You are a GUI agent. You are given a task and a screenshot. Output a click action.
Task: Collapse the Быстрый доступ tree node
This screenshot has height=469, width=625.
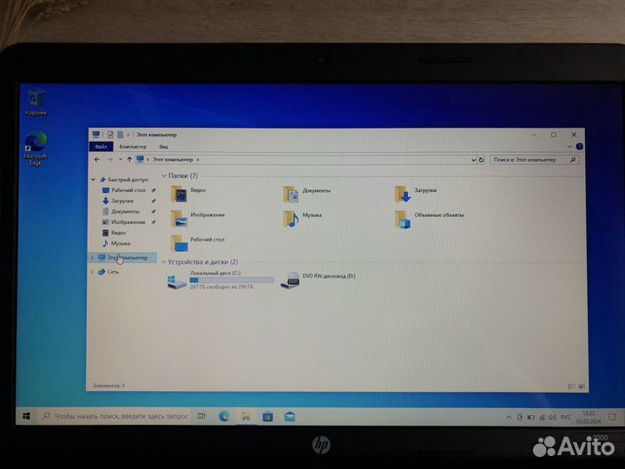tap(93, 180)
